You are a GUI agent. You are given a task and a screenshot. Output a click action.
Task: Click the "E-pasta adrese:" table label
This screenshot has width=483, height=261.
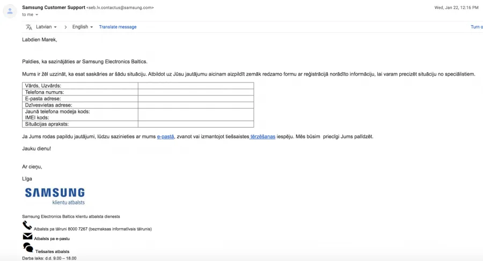tap(43, 99)
